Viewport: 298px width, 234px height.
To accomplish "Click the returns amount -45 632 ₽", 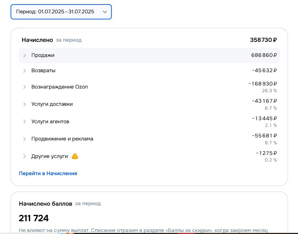I will pyautogui.click(x=264, y=71).
